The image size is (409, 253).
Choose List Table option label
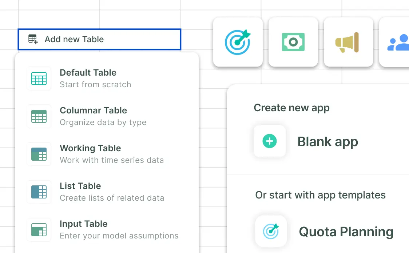click(x=80, y=186)
